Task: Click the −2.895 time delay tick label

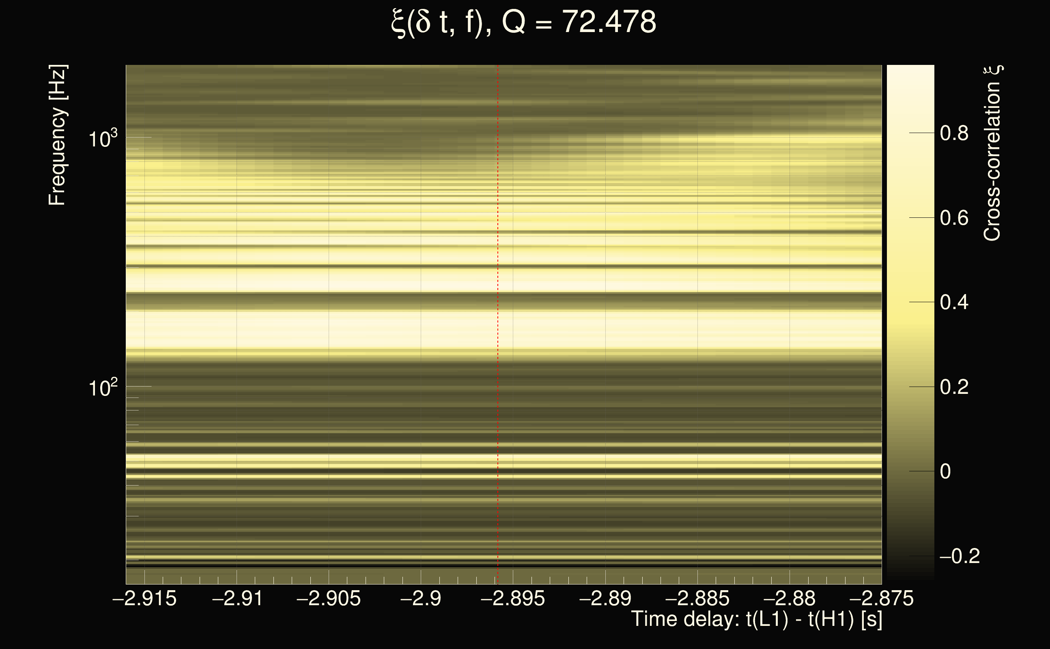Action: point(512,598)
